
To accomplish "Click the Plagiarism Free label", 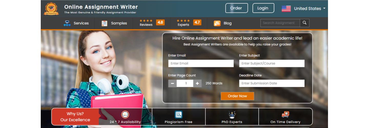I will click(x=178, y=122).
